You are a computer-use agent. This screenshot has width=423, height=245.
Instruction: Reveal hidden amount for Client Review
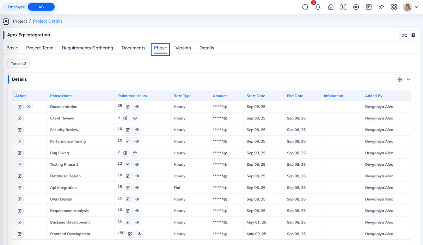225,118
